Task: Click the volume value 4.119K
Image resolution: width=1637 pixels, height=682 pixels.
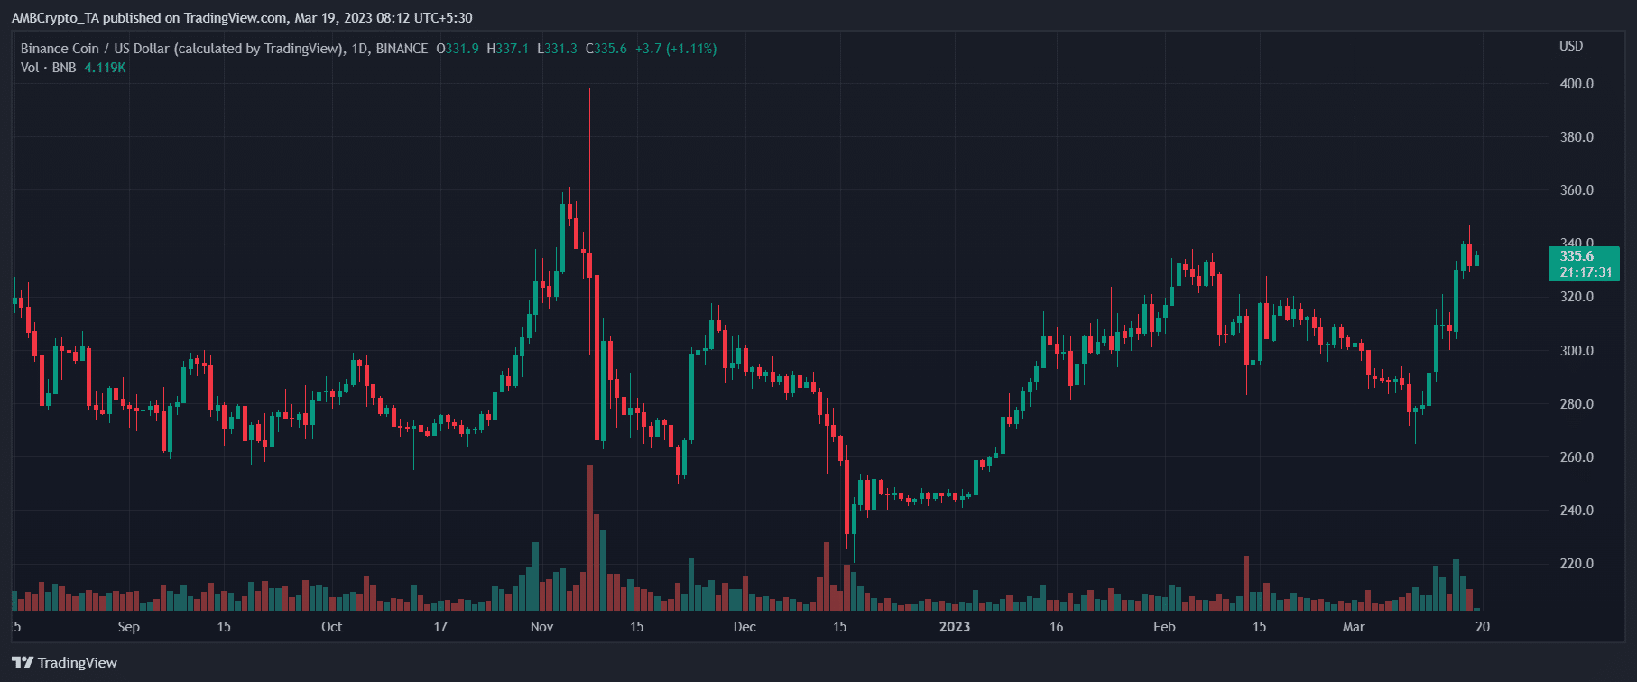Action: [105, 68]
